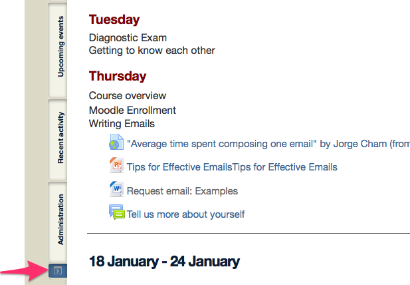Image resolution: width=410 pixels, height=285 pixels.
Task: Click the PowerPoint file icon for Effective Emails
Action: pyautogui.click(x=116, y=165)
